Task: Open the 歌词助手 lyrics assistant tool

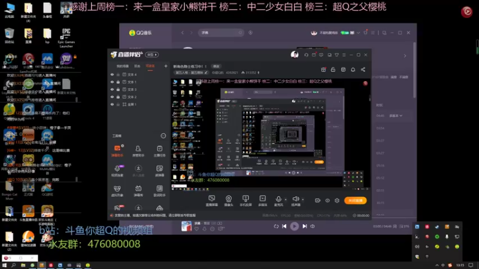Action: (x=159, y=191)
